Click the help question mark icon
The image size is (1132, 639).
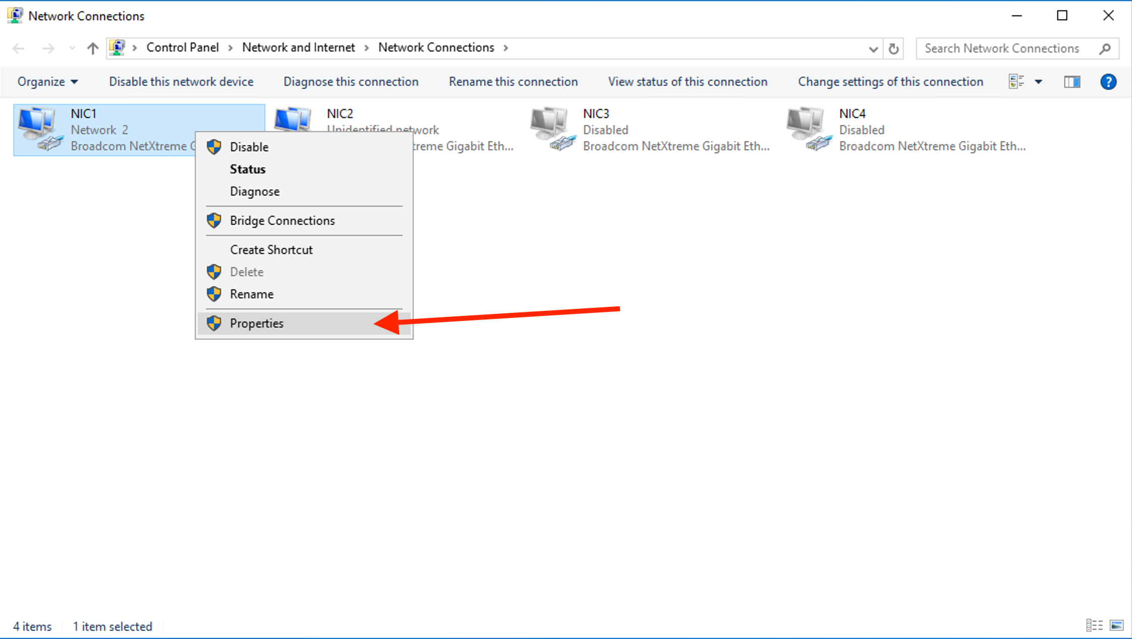tap(1108, 82)
